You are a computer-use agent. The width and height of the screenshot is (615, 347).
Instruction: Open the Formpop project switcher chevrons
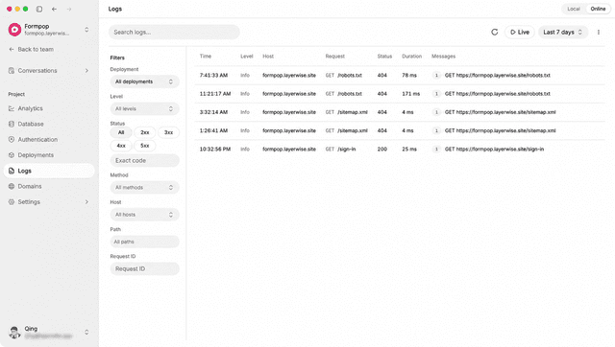(x=86, y=30)
